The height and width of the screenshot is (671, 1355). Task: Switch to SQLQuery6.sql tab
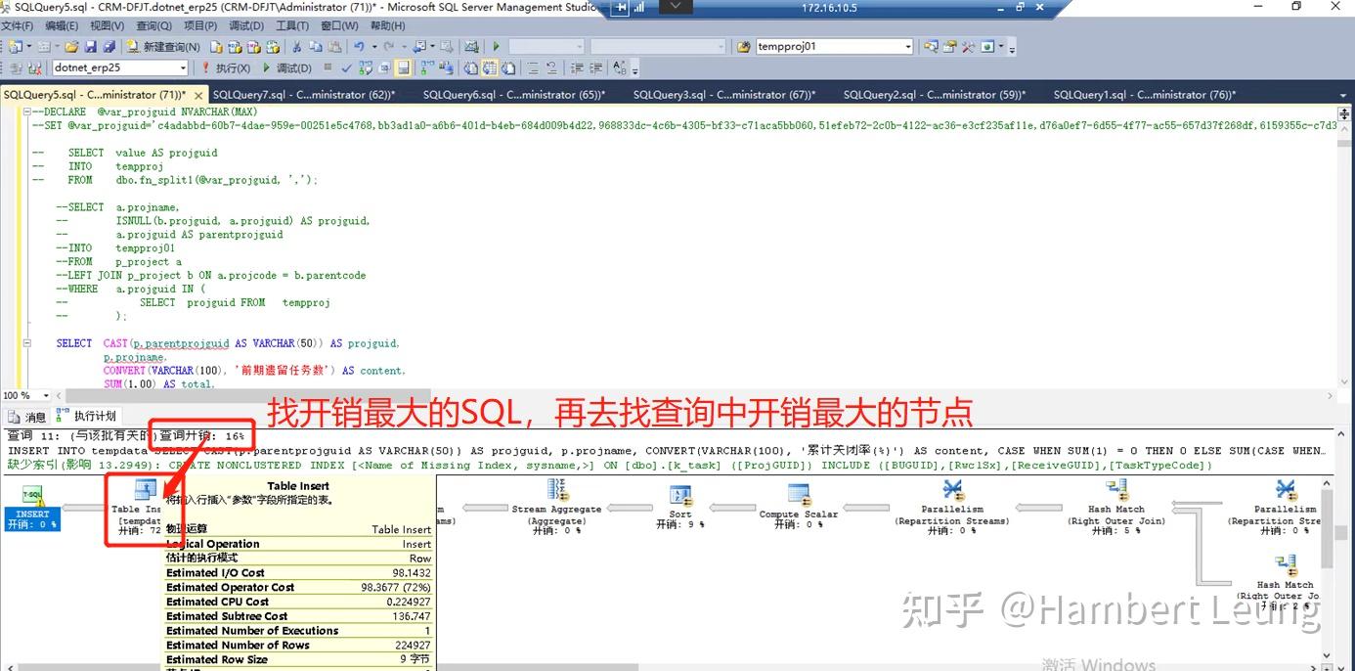pyautogui.click(x=514, y=95)
